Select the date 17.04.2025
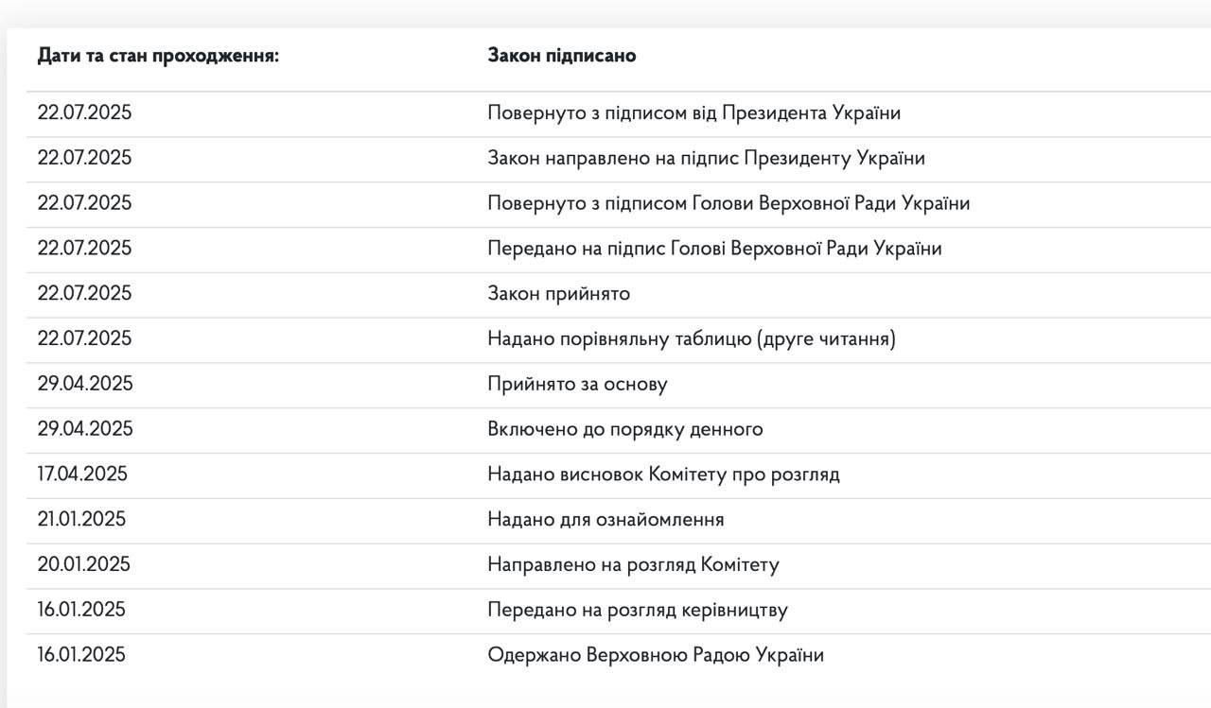Viewport: 1211px width, 708px height. (x=82, y=475)
